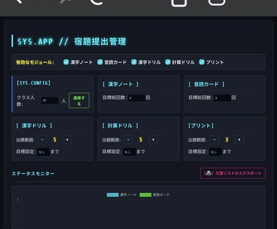Image resolution: width=277 pixels, height=229 pixels.
Task: Focus the 音読カード 目標総回数 input
Action: click(222, 98)
